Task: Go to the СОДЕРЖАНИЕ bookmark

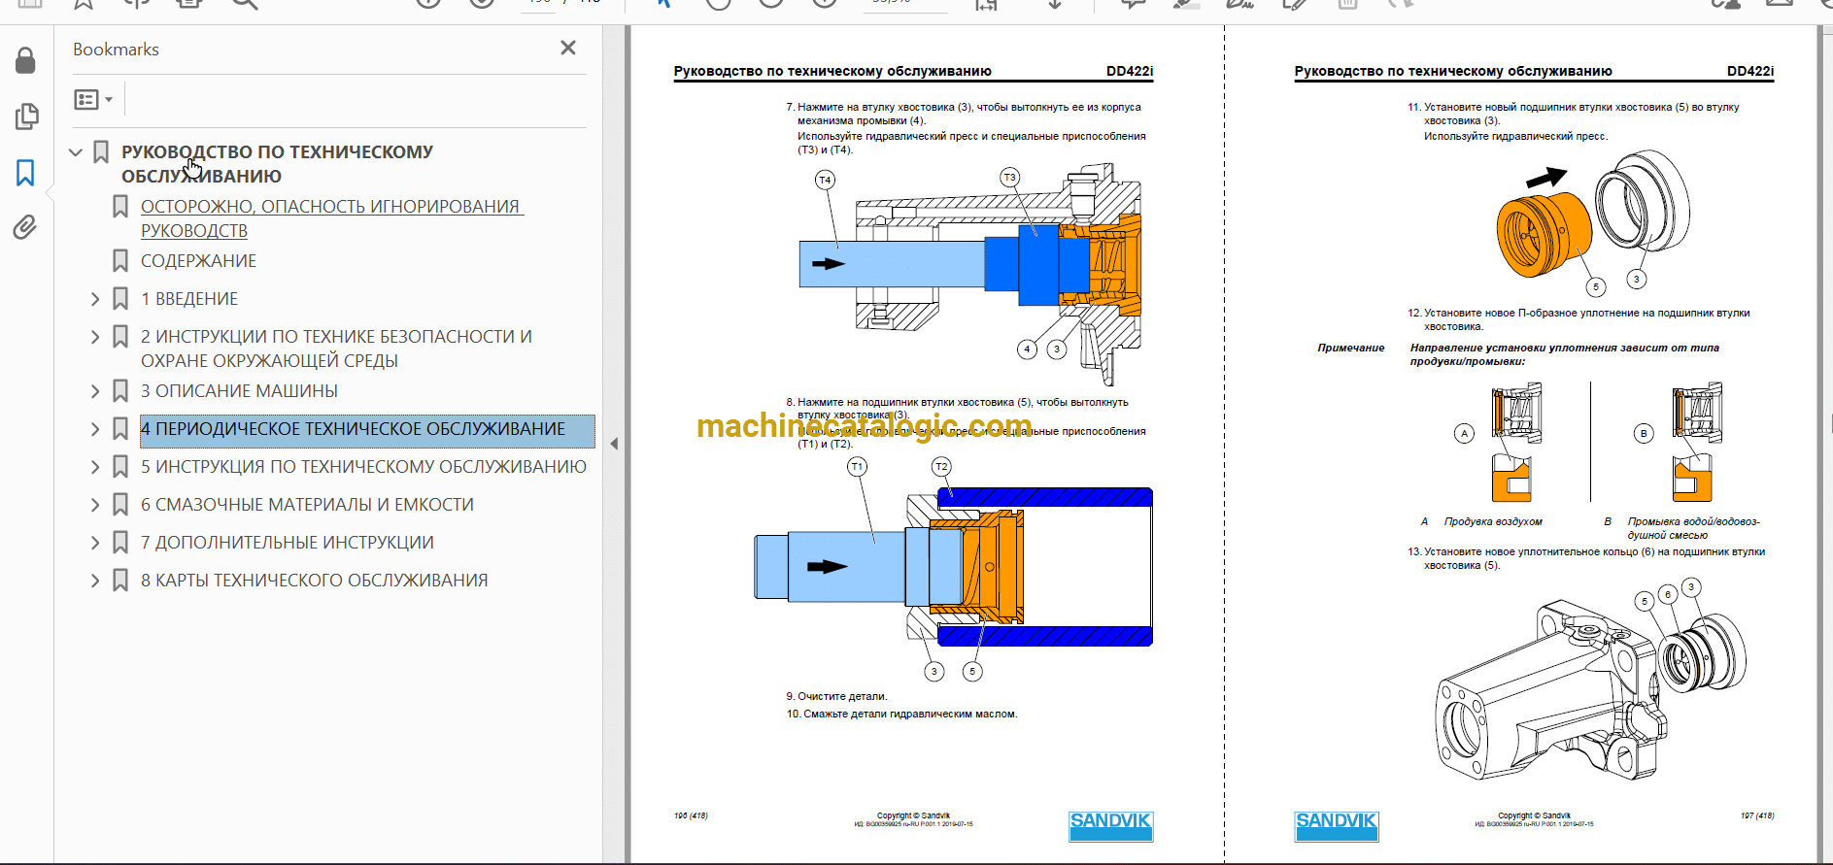Action: click(x=198, y=261)
